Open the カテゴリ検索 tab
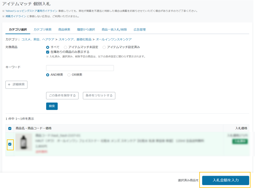Screen dimensions: 255x192 42,30
